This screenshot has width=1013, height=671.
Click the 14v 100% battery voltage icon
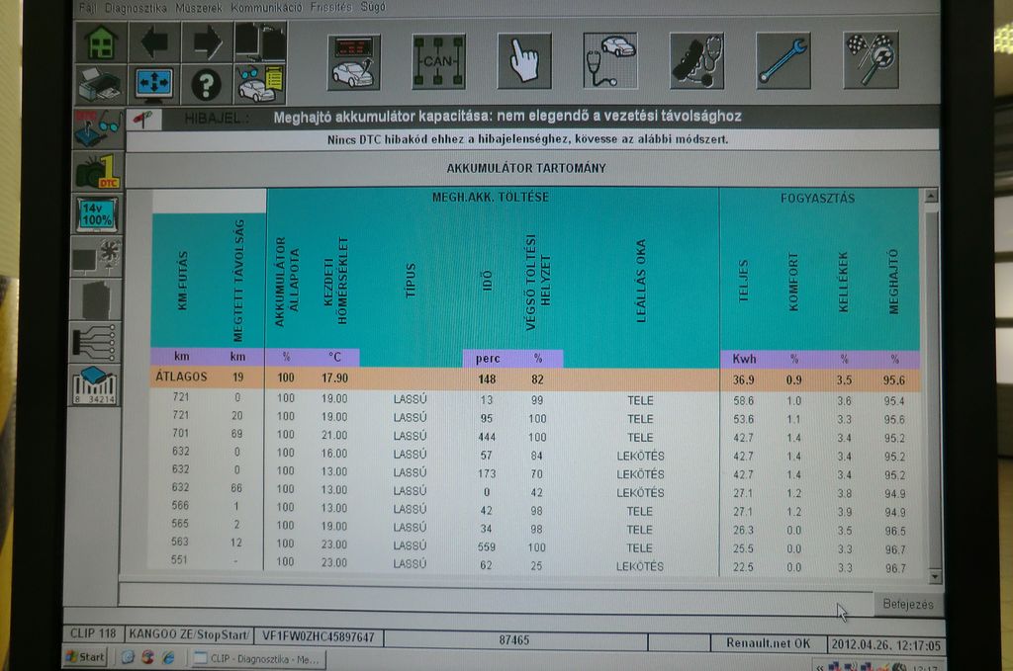(x=98, y=214)
